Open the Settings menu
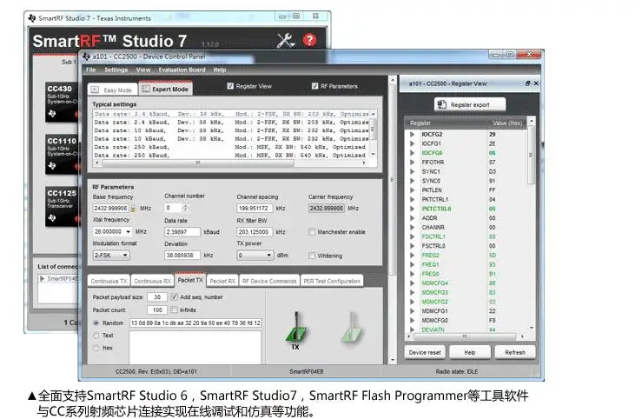The width and height of the screenshot is (642, 419). click(x=116, y=70)
